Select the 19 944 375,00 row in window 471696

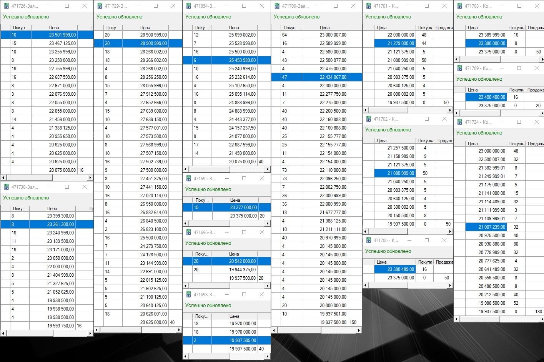pyautogui.click(x=227, y=270)
